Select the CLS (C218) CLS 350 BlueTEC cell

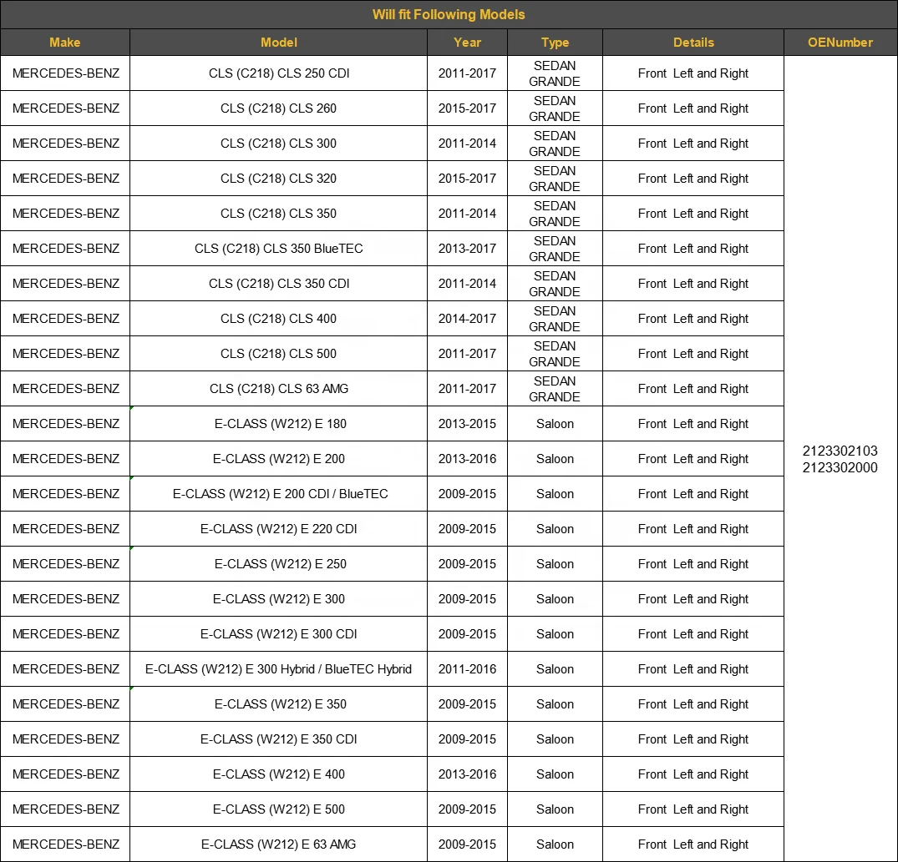click(278, 249)
